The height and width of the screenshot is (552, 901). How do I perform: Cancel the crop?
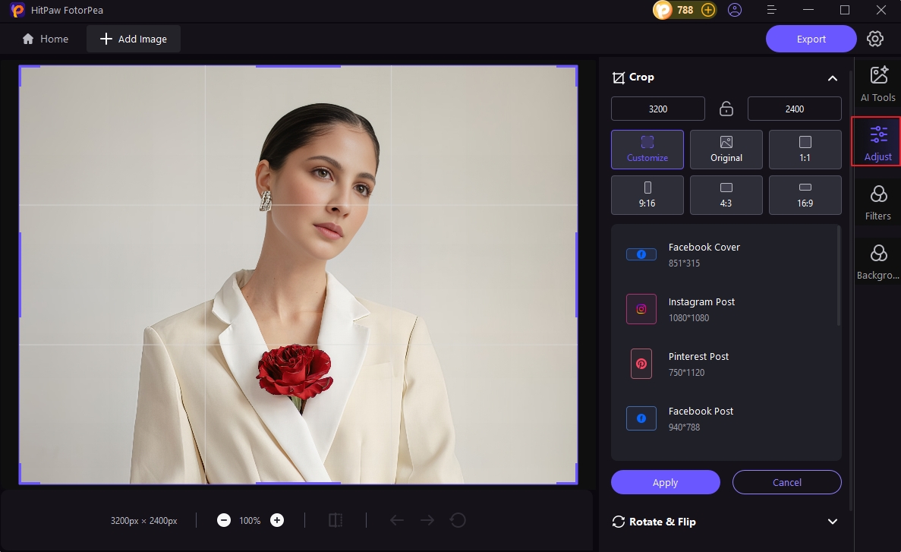click(786, 482)
